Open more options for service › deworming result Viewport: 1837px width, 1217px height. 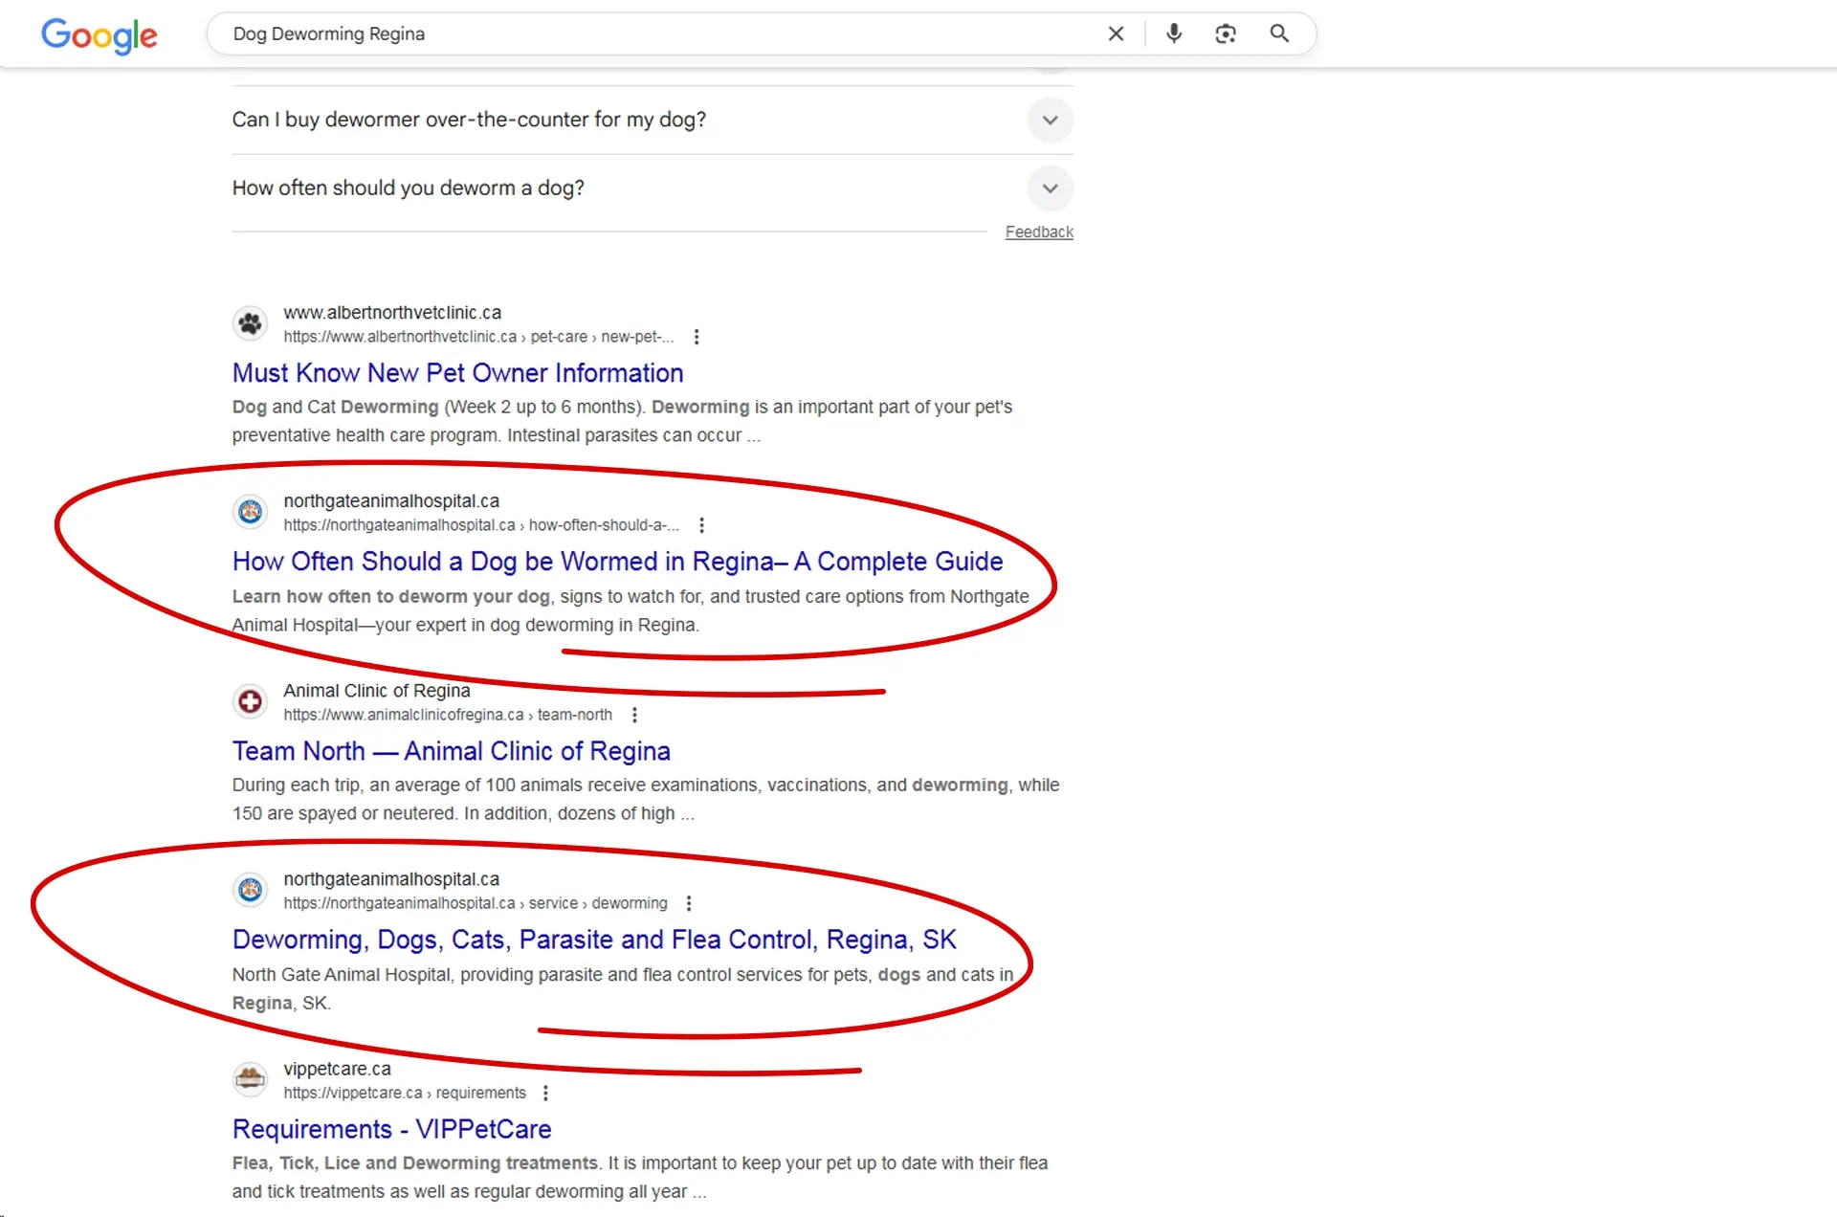point(689,903)
